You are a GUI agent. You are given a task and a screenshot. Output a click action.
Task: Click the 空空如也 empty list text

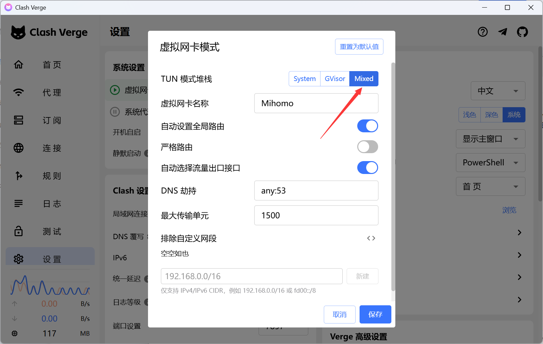[x=175, y=254]
